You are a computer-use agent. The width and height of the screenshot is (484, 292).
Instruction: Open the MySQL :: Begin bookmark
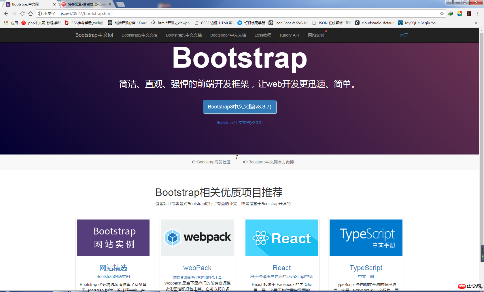(x=418, y=23)
